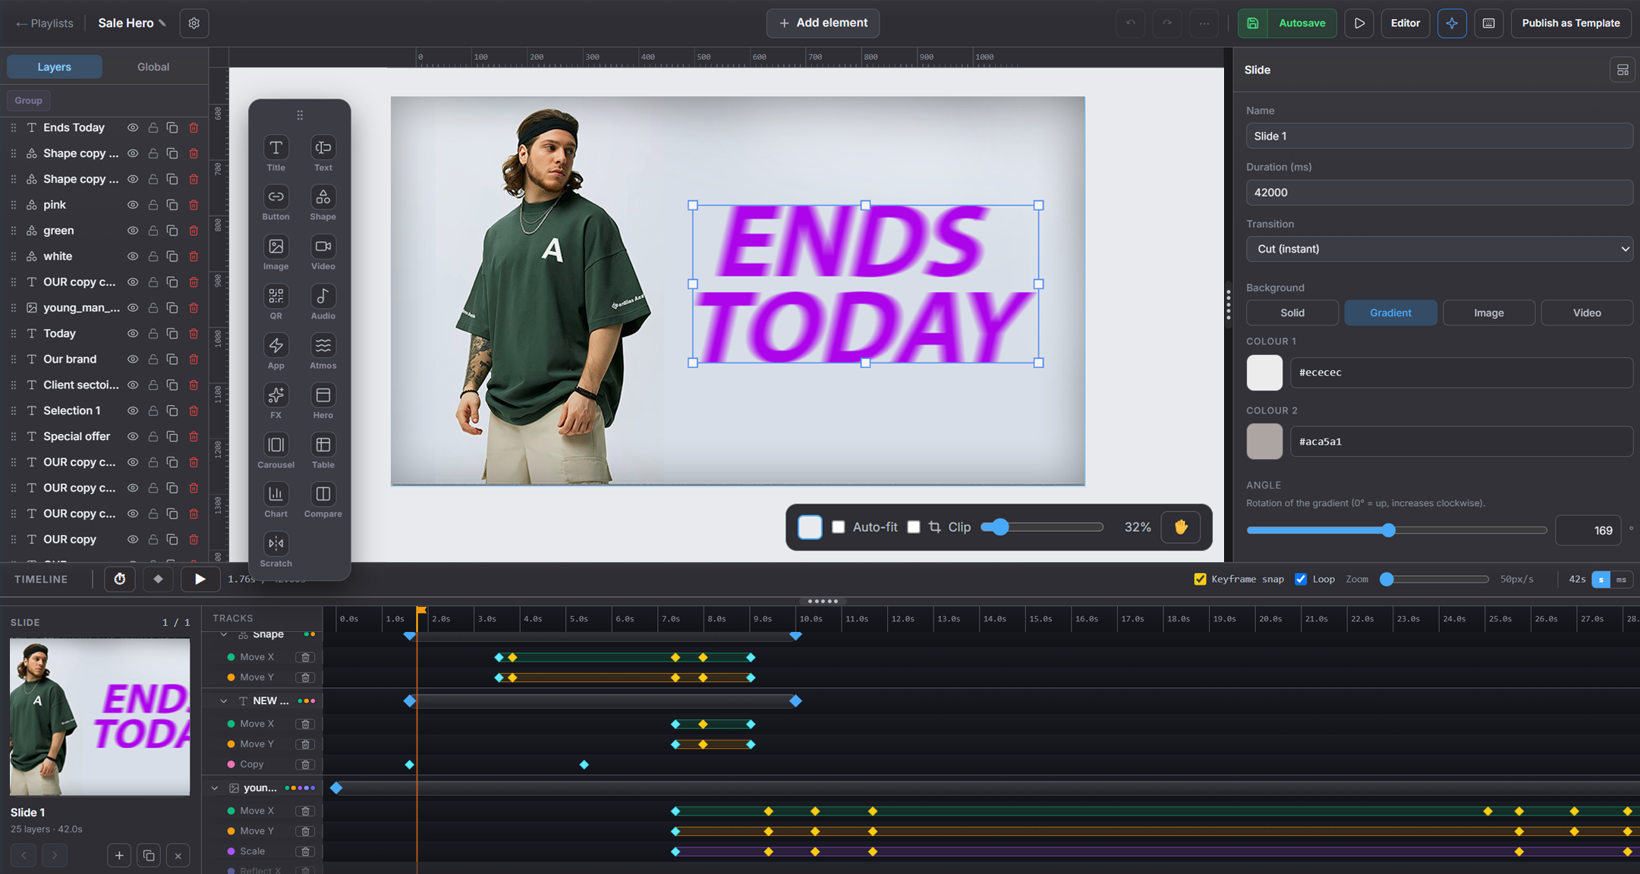This screenshot has height=874, width=1640.
Task: Collapse the Shape track group
Action: click(223, 634)
